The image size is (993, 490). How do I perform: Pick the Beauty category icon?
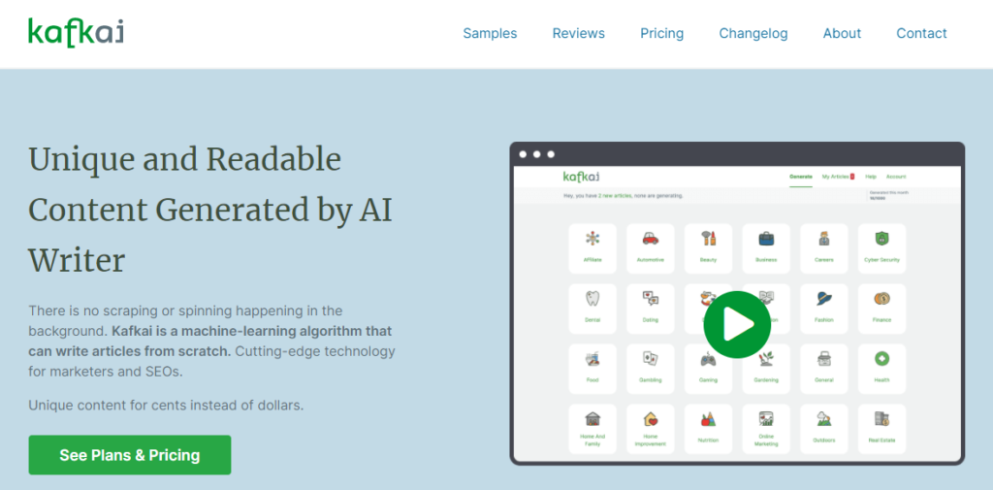pos(708,240)
